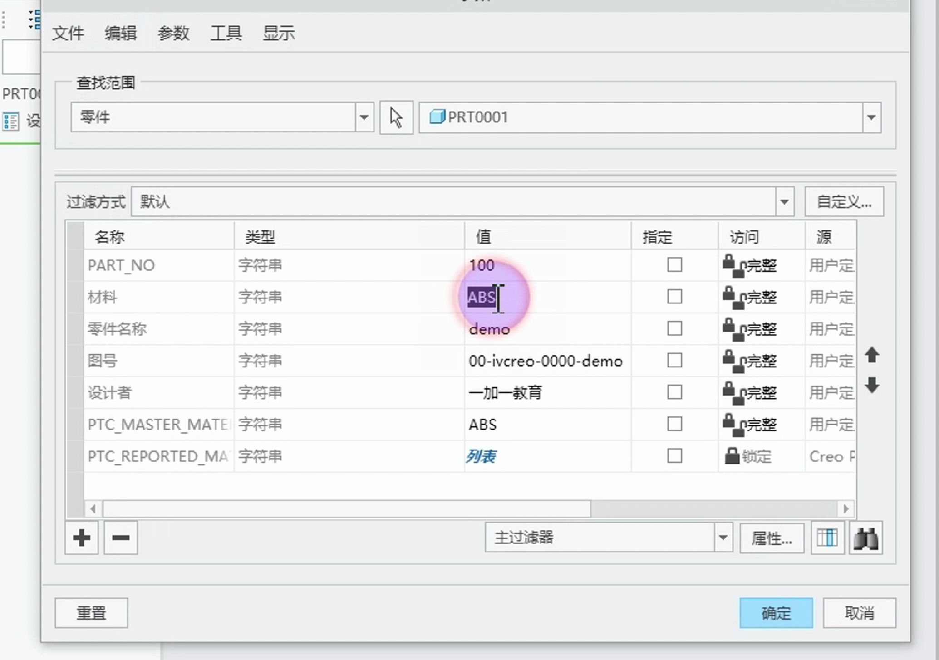Screen dimensions: 939x660
Task: Click the minus icon to delete a parameter
Action: [120, 538]
